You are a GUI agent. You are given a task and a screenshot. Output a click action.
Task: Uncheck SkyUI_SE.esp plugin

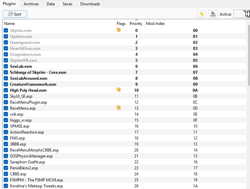point(6,96)
